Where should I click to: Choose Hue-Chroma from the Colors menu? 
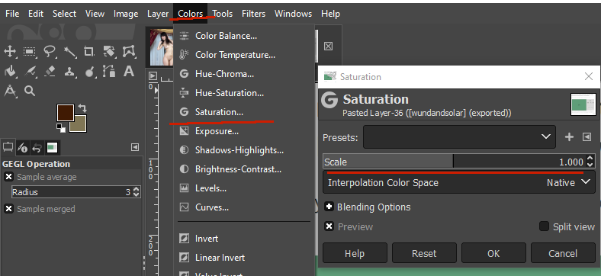pyautogui.click(x=224, y=74)
